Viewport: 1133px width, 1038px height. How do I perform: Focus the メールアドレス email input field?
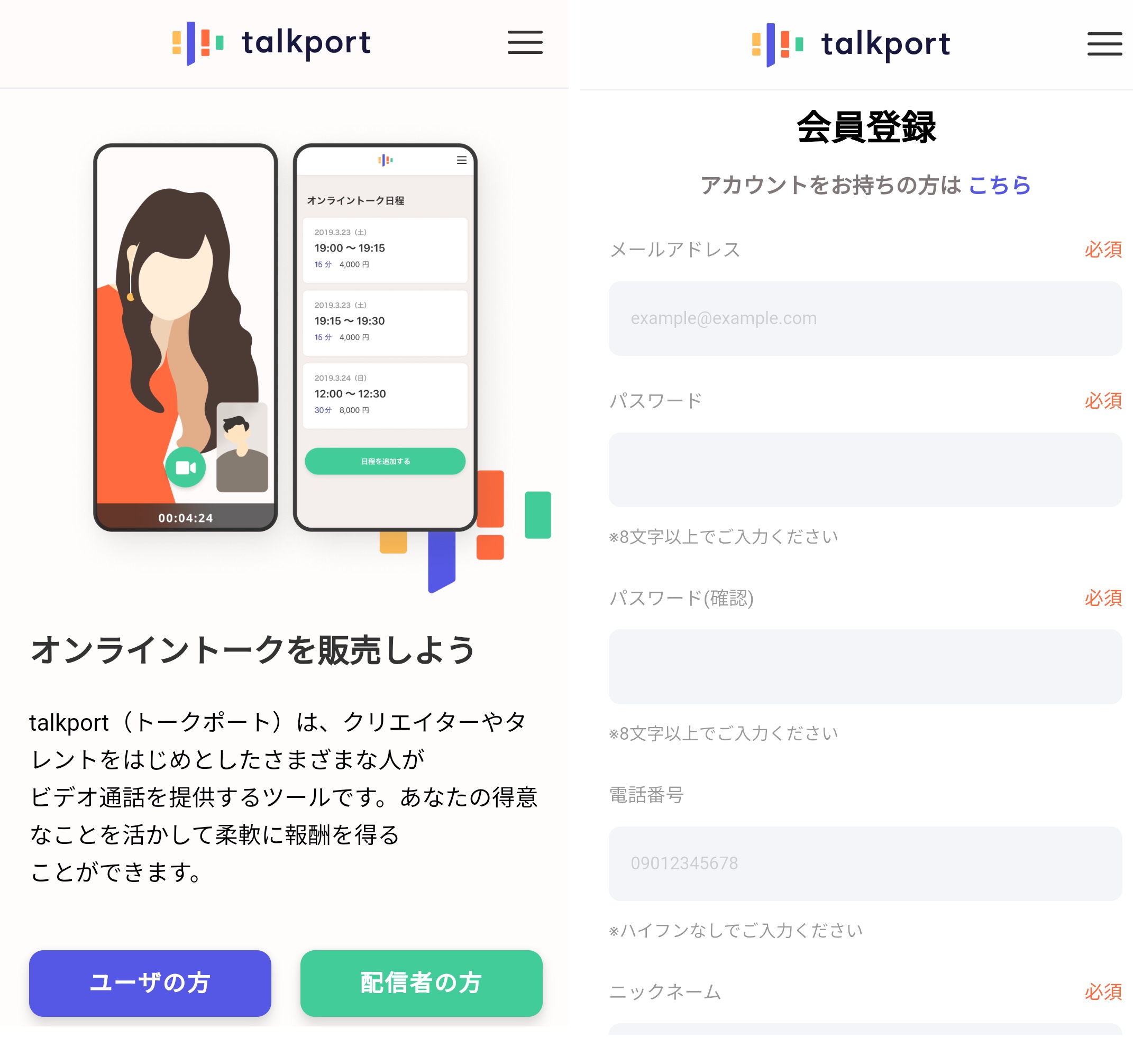coord(865,318)
